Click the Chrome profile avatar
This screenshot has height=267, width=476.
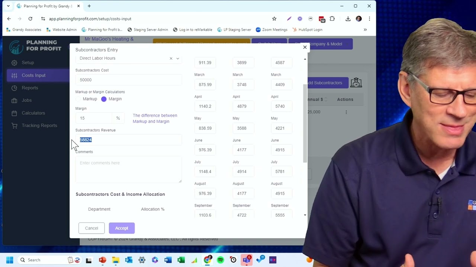tap(358, 19)
